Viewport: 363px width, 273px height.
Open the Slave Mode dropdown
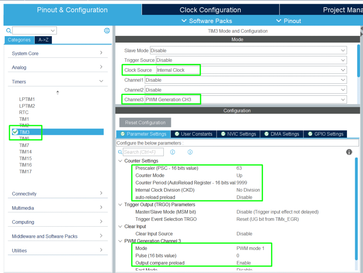pyautogui.click(x=342, y=51)
